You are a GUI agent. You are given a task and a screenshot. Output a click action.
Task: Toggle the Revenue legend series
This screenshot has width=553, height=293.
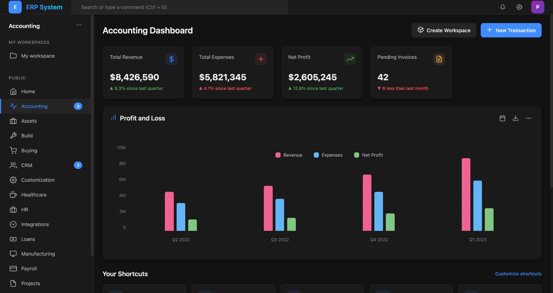click(x=289, y=155)
